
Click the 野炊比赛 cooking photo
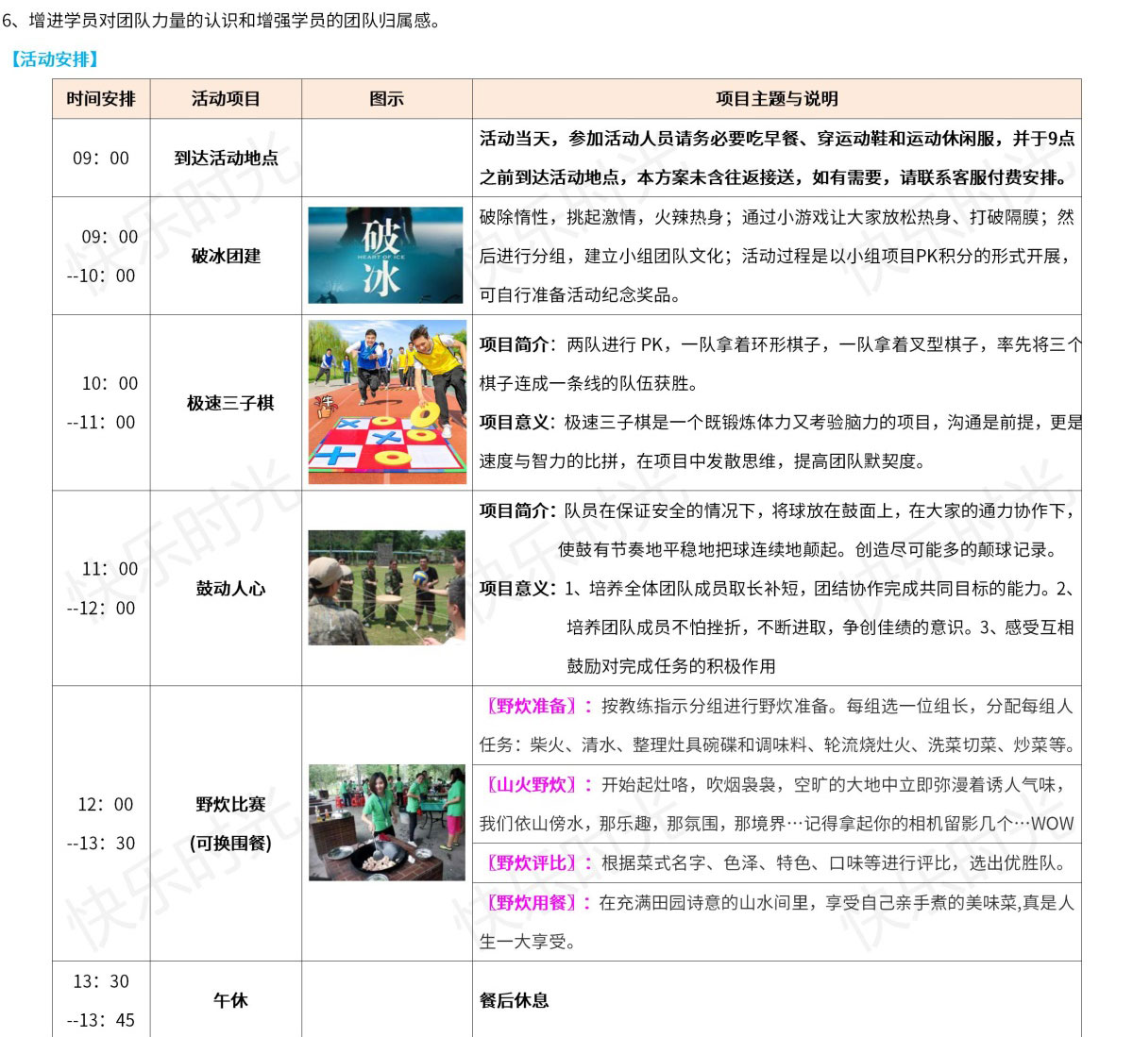pos(387,823)
